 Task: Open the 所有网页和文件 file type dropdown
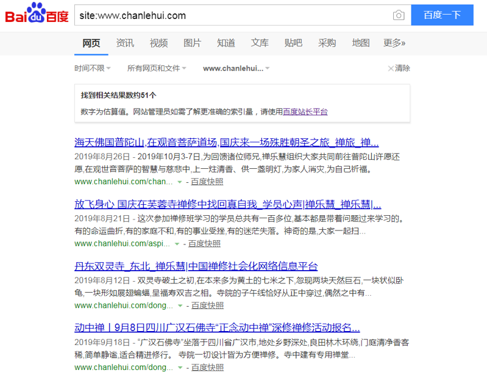157,68
